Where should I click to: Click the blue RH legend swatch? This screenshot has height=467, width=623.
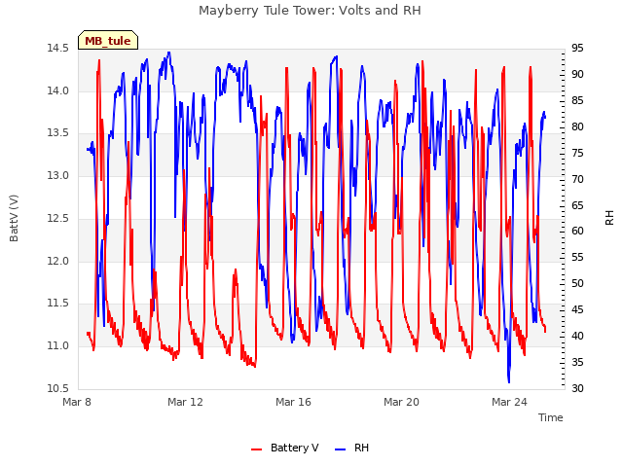341,449
